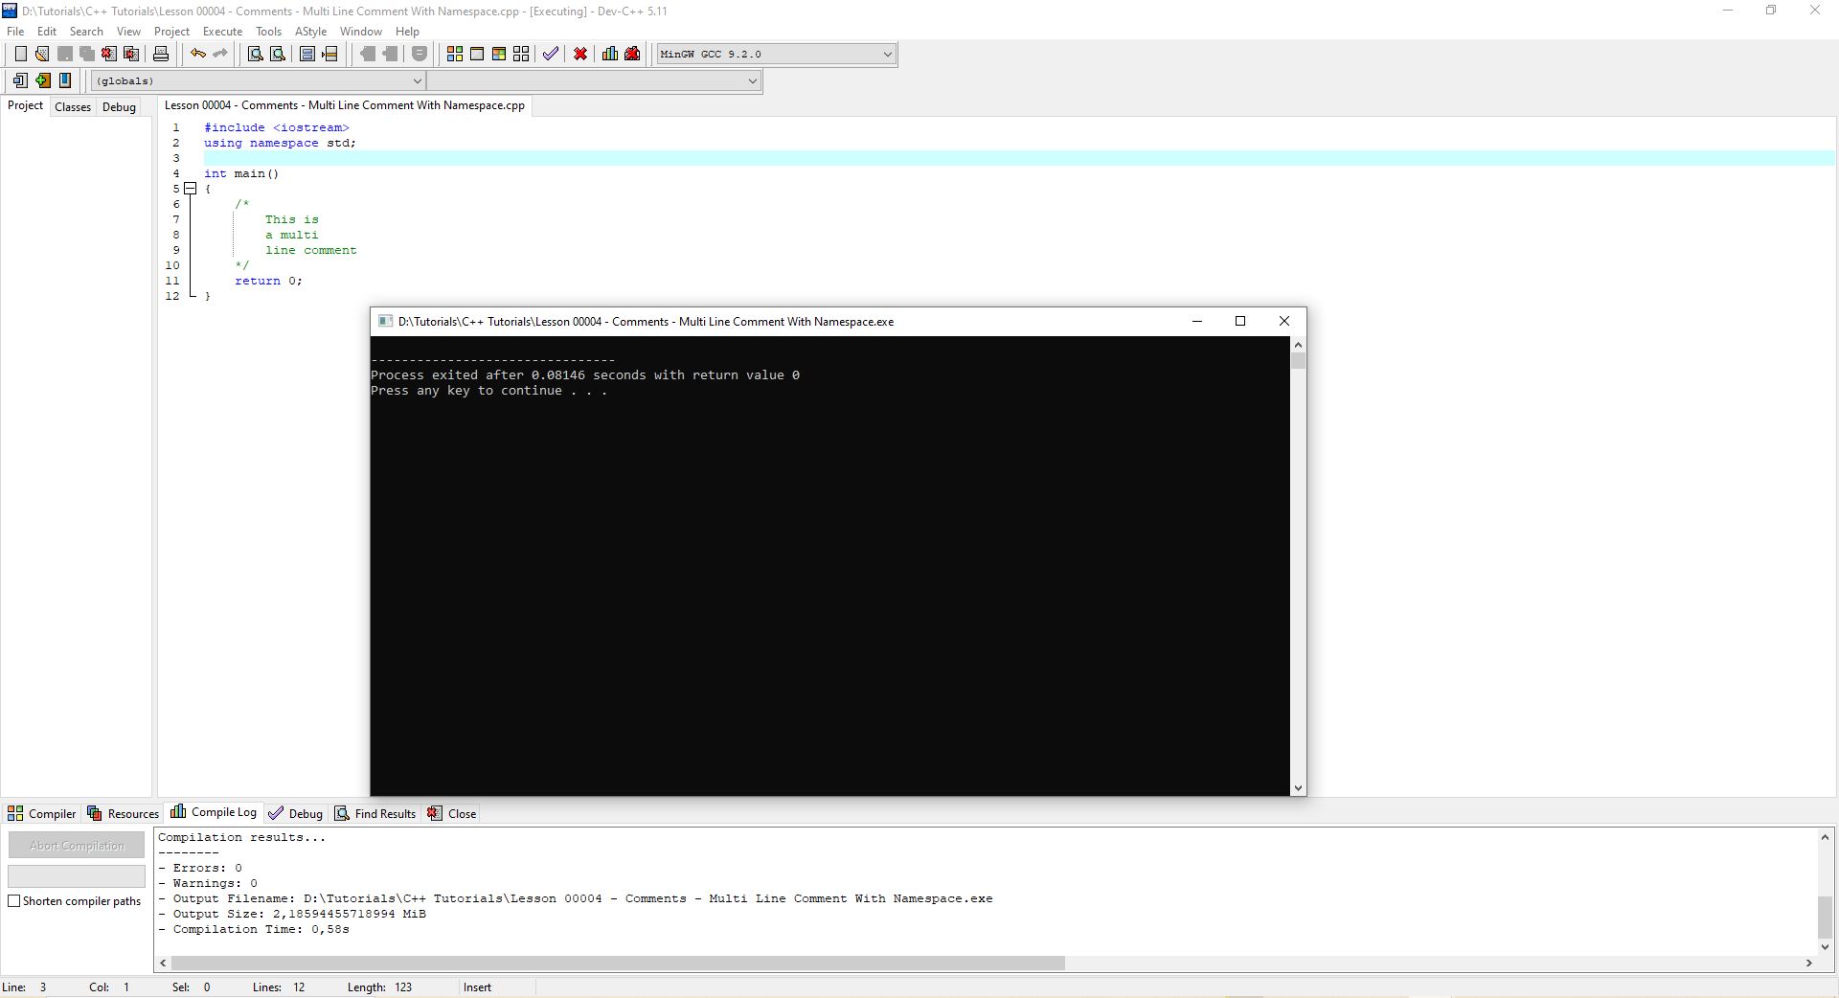
Task: Click the red X Stop Execution icon
Action: (580, 55)
